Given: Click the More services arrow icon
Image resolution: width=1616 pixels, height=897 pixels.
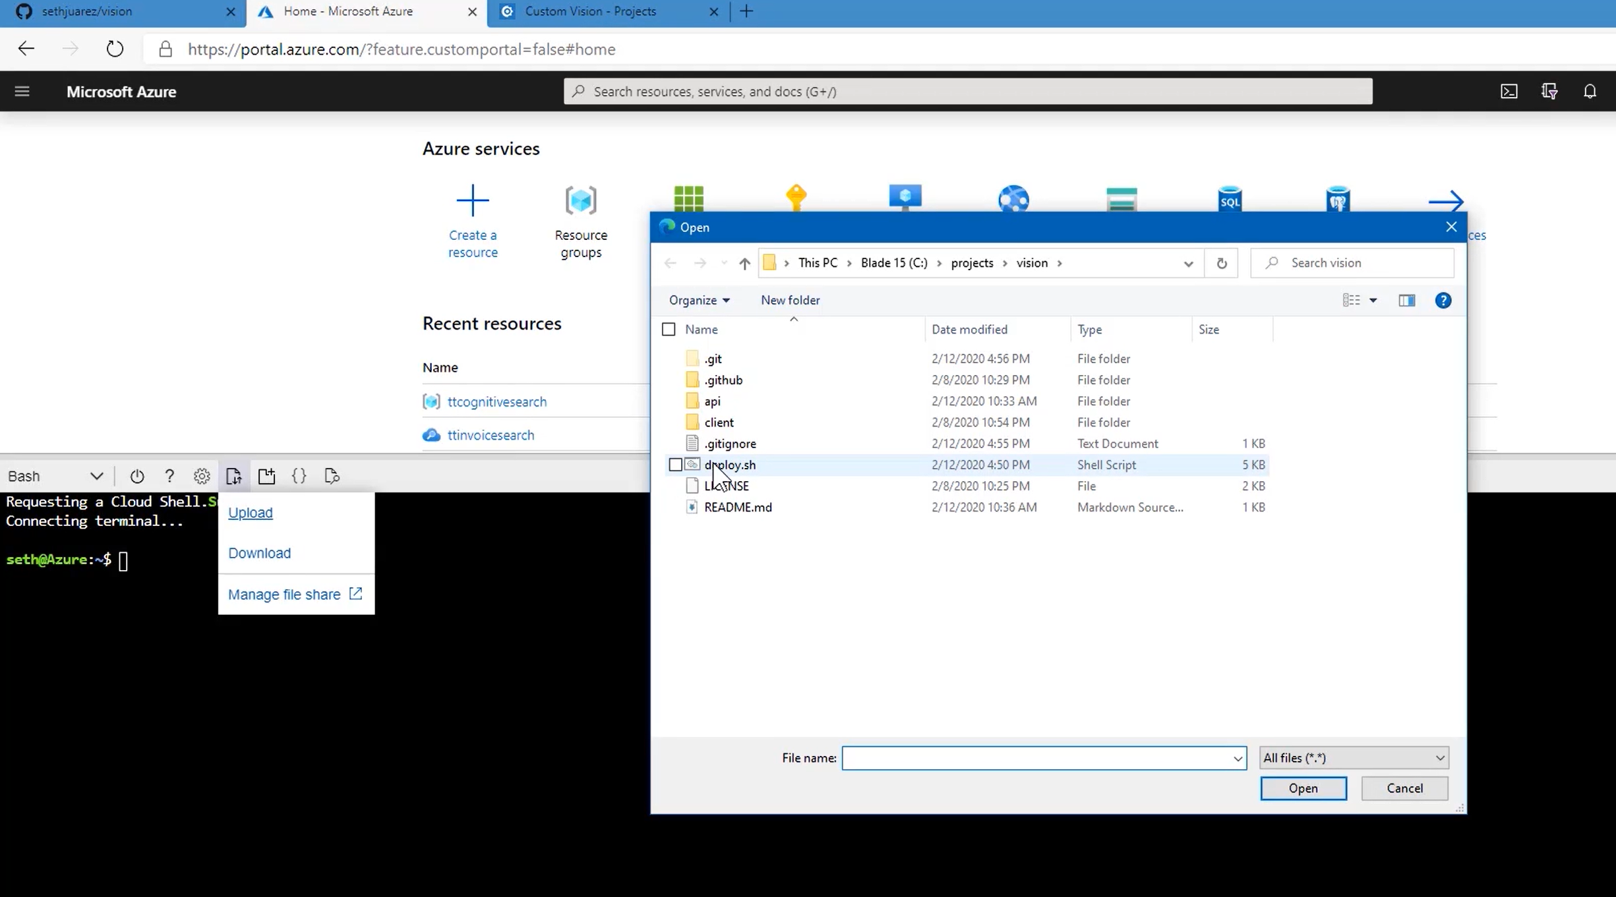Looking at the screenshot, I should click(x=1445, y=201).
